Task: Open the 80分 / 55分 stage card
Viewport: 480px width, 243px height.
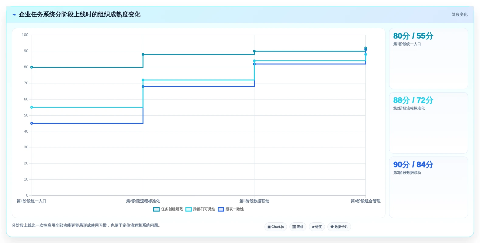Action: [x=428, y=59]
